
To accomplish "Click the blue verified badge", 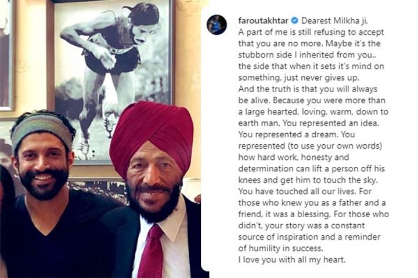I will 294,20.
